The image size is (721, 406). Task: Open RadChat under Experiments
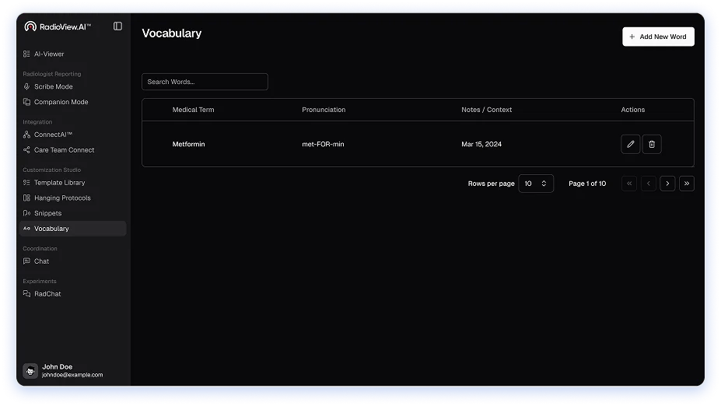pyautogui.click(x=47, y=294)
